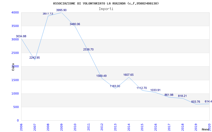This screenshot has width=212, height=132.
Task: Click y-axis tick label 4000
Action: tap(15, 12)
